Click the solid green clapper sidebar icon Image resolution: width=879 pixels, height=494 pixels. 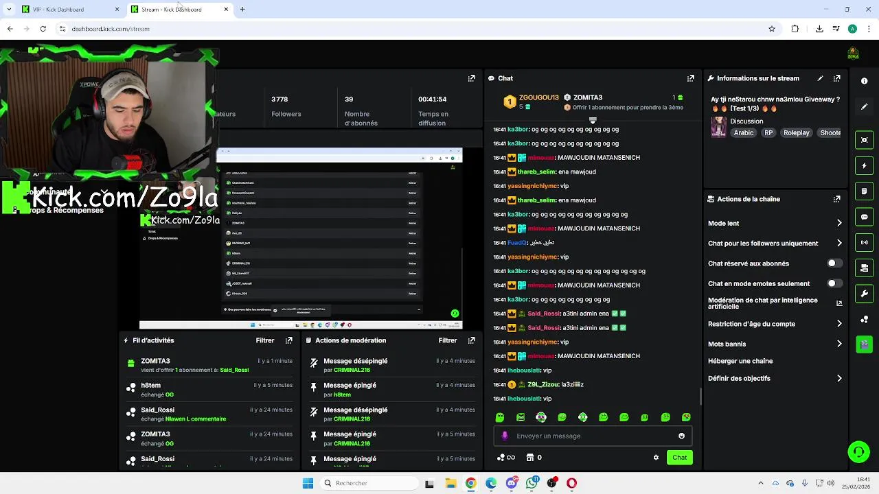tap(864, 344)
